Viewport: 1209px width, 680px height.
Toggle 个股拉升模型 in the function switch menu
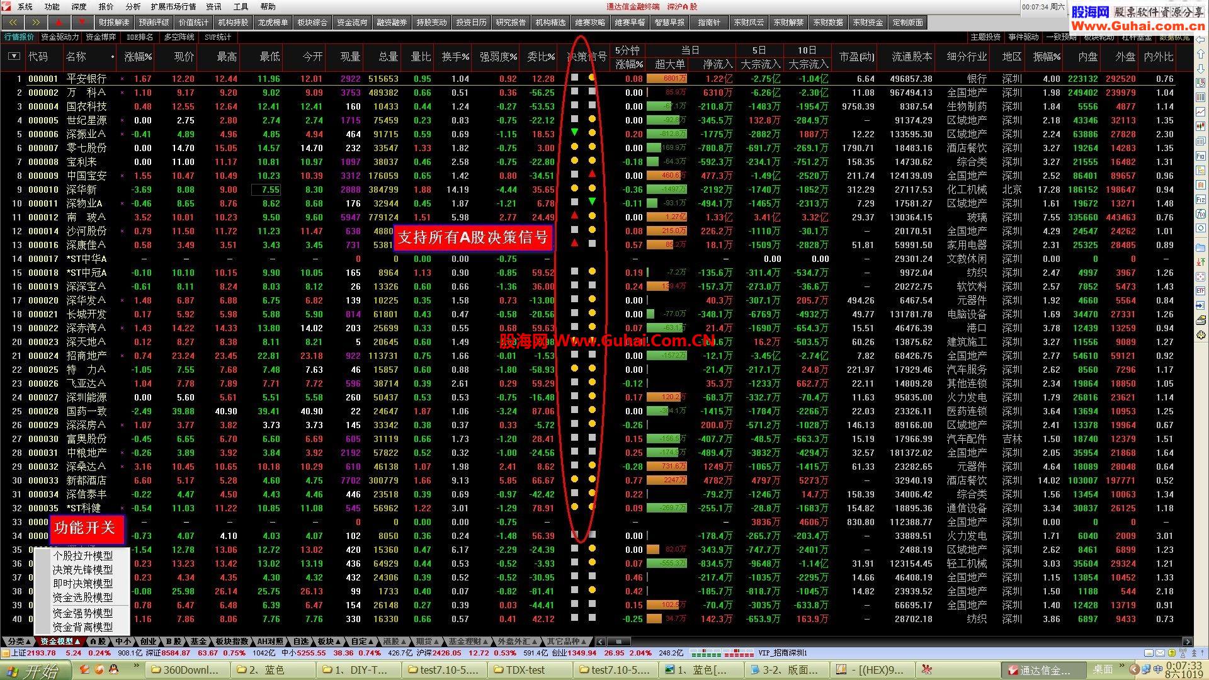82,556
